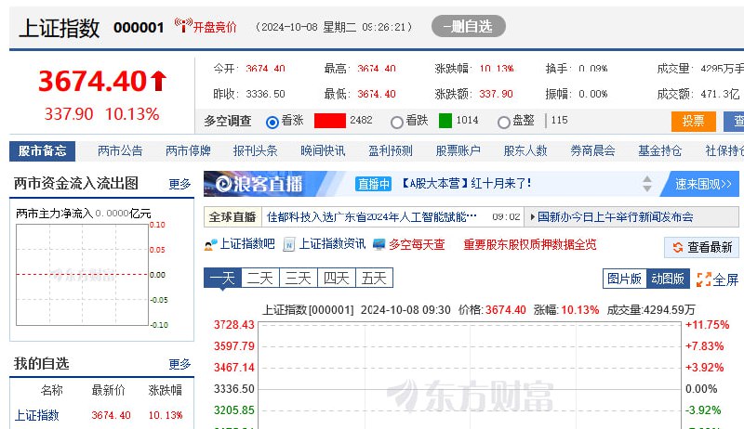Click the live ticker up/down arrows
This screenshot has height=429, width=744.
pyautogui.click(x=646, y=184)
